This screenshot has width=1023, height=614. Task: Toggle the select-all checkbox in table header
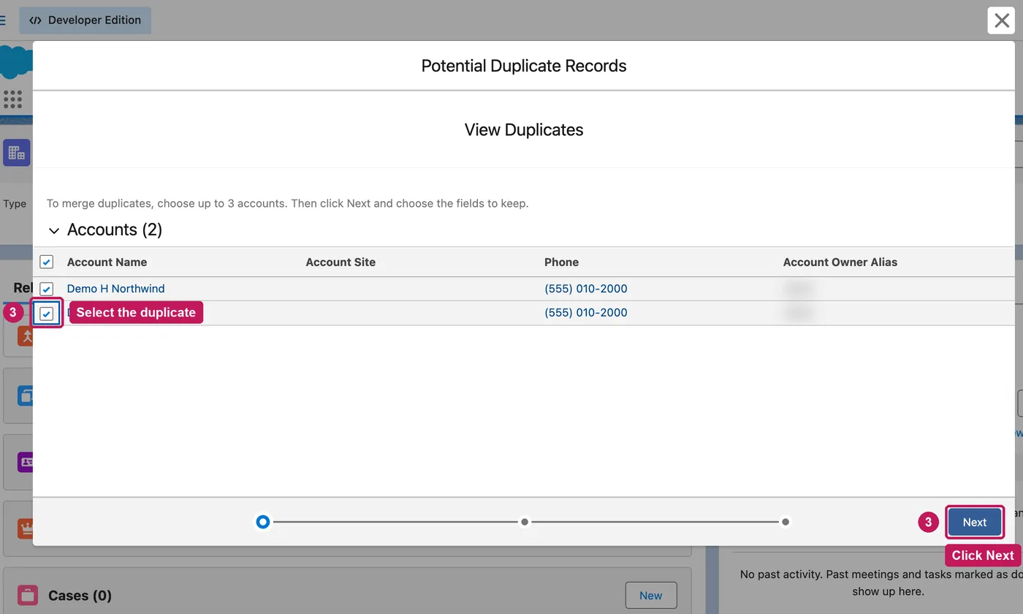[46, 262]
